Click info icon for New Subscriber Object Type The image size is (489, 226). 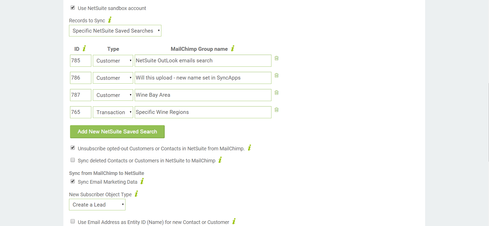[x=136, y=194]
